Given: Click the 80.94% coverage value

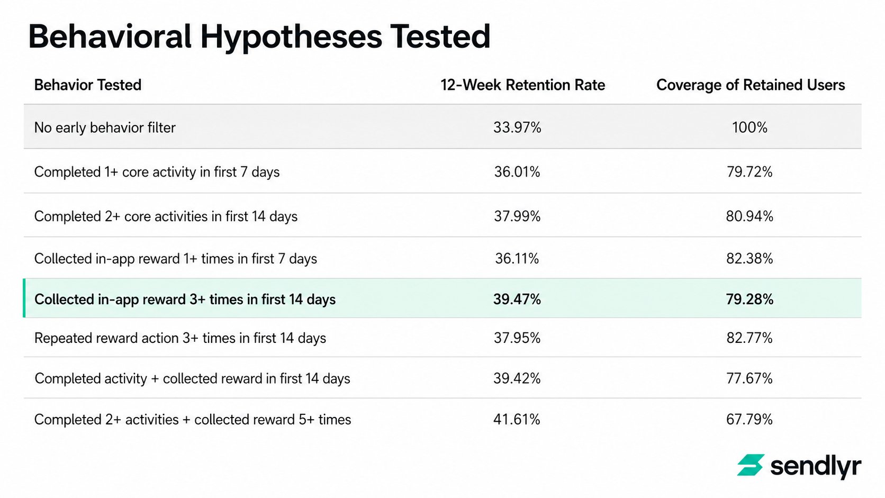Looking at the screenshot, I should [749, 216].
